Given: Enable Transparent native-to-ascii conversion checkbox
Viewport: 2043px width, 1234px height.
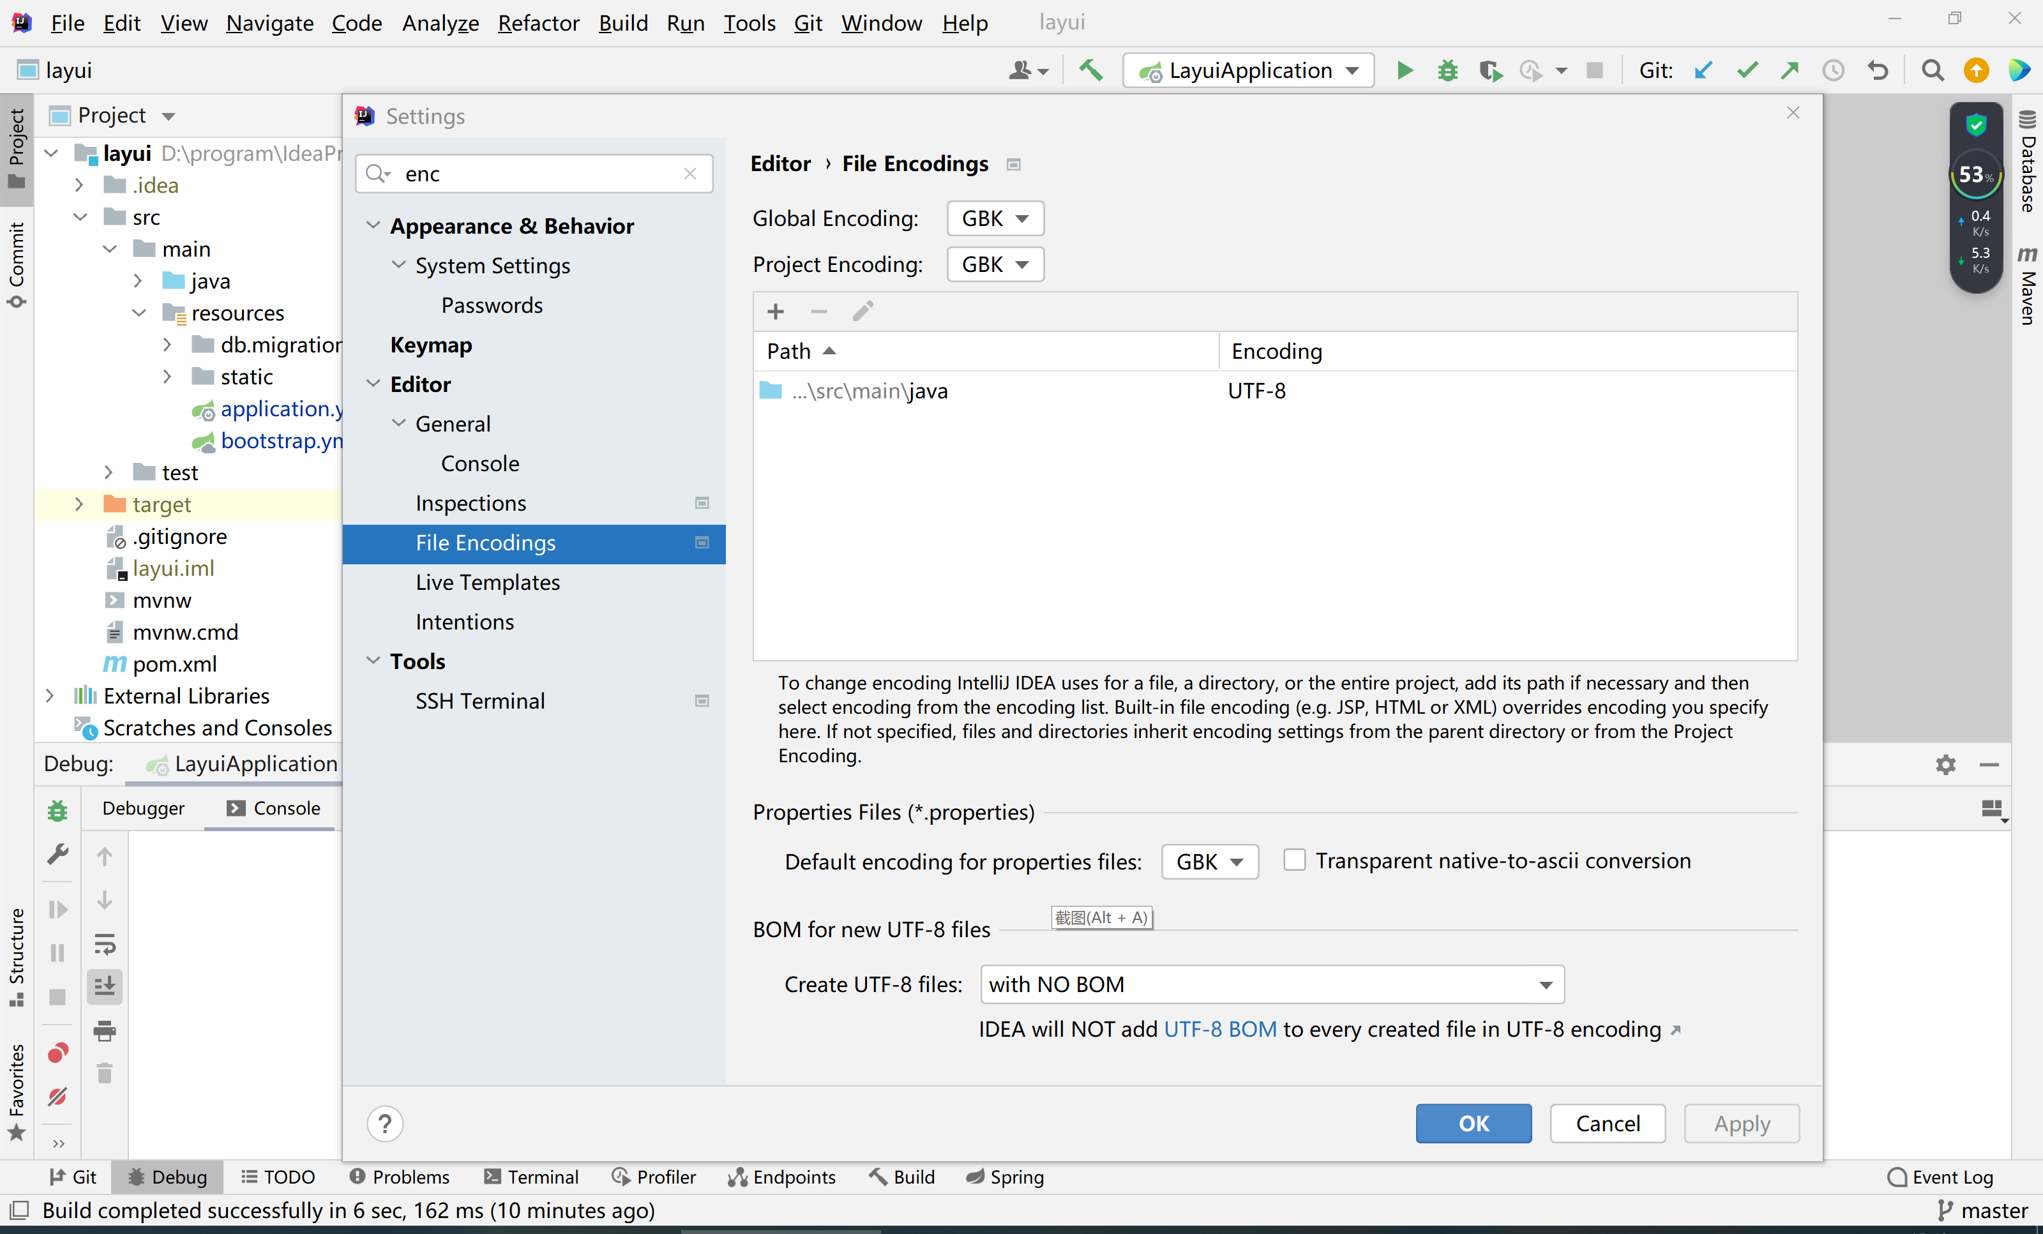Looking at the screenshot, I should [1294, 860].
